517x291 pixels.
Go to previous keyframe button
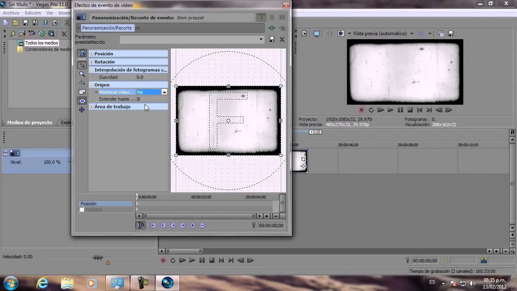coord(163,226)
